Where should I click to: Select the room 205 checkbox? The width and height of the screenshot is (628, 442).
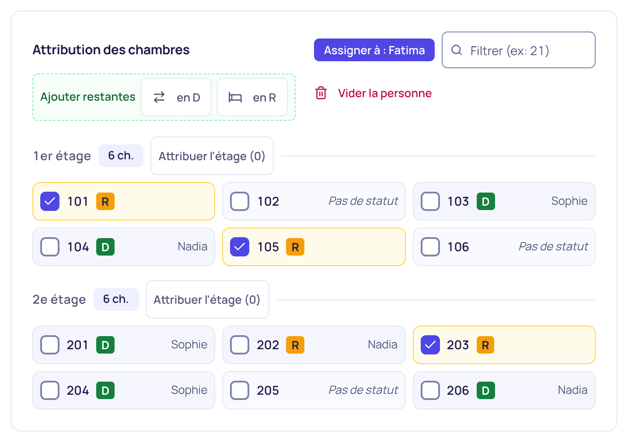[x=240, y=390]
